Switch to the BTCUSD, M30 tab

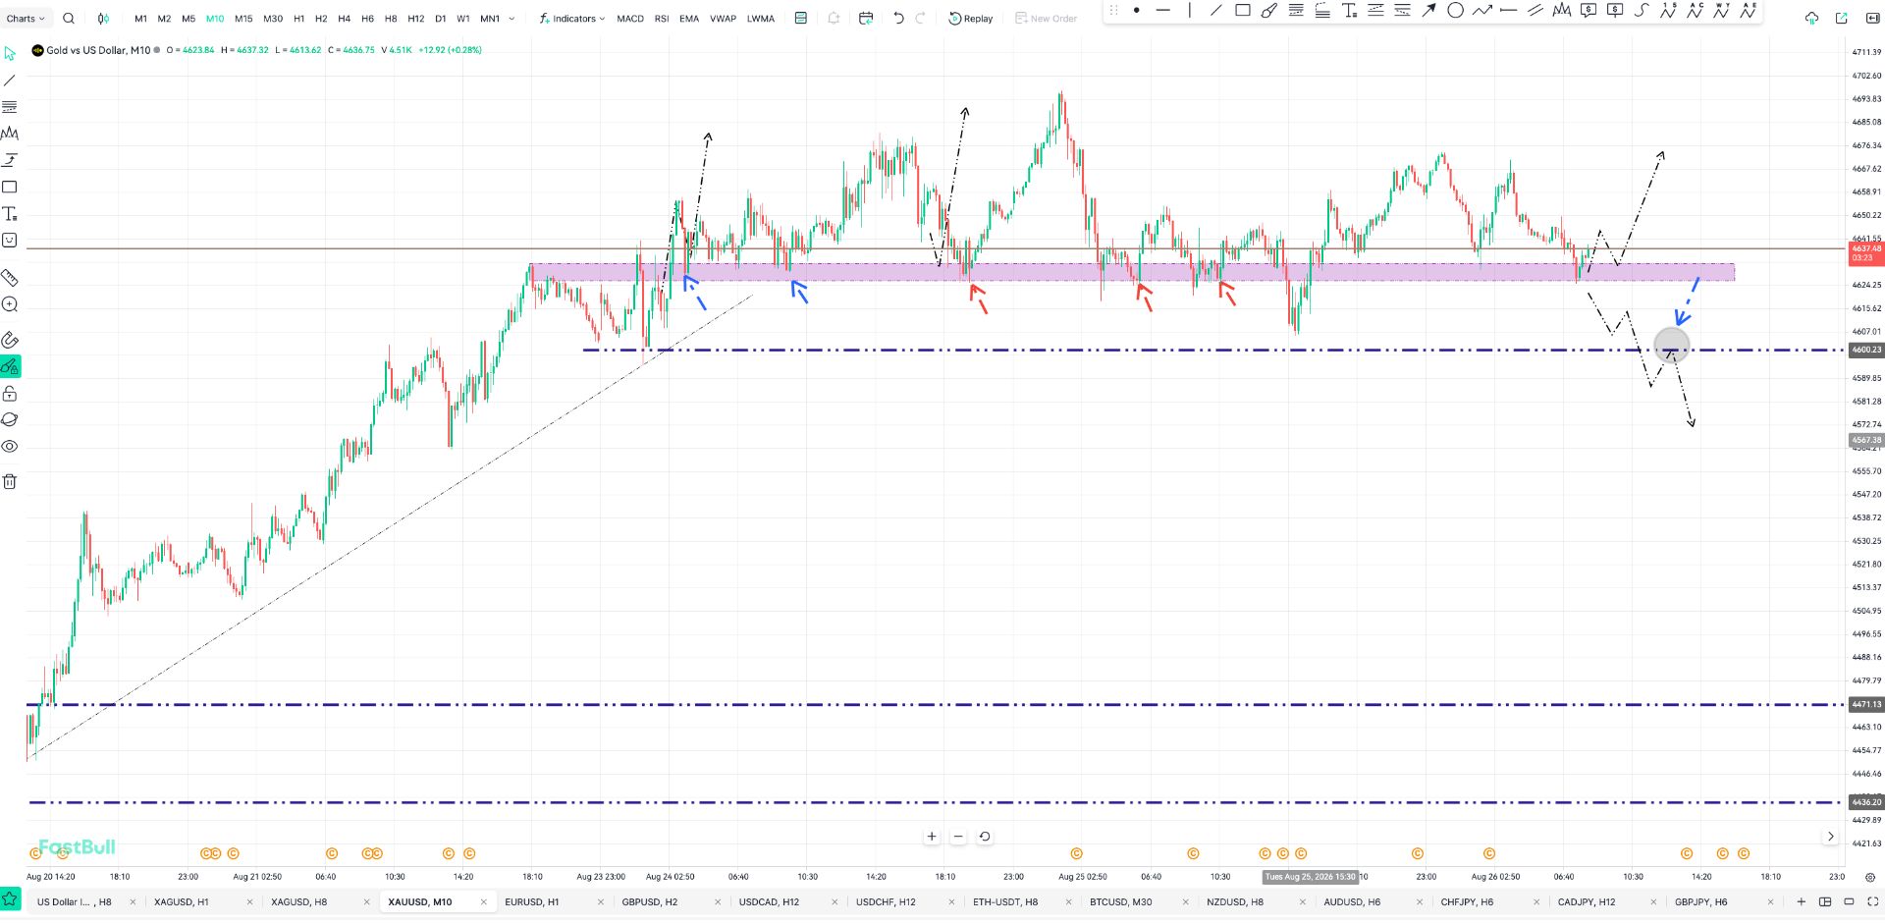(x=1120, y=901)
